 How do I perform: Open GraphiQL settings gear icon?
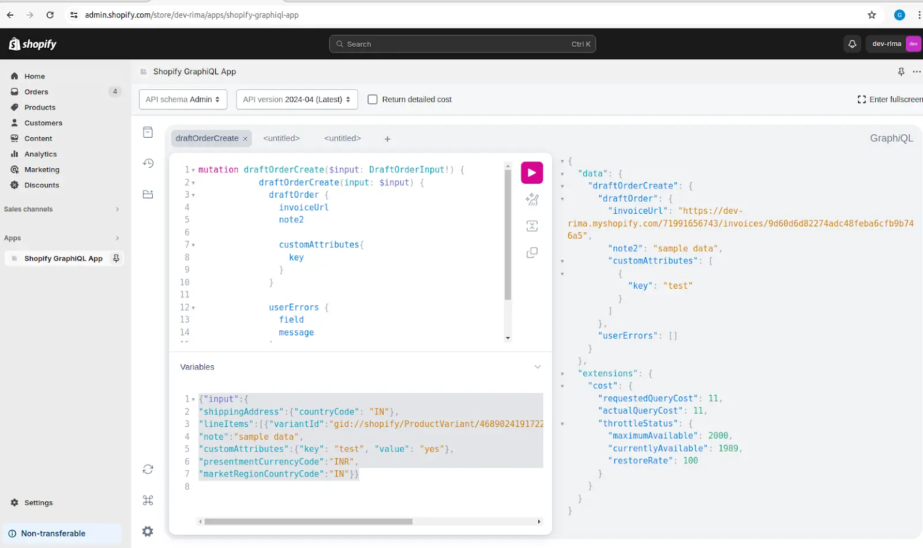(148, 531)
